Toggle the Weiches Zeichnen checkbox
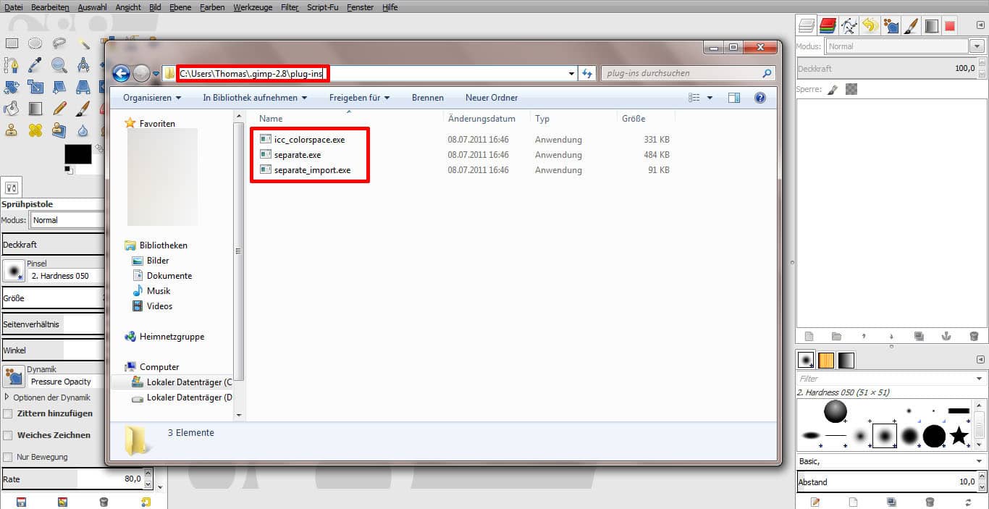The image size is (989, 509). coord(8,435)
